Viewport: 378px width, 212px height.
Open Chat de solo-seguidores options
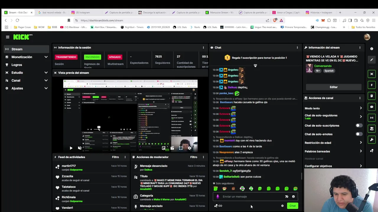point(333,117)
